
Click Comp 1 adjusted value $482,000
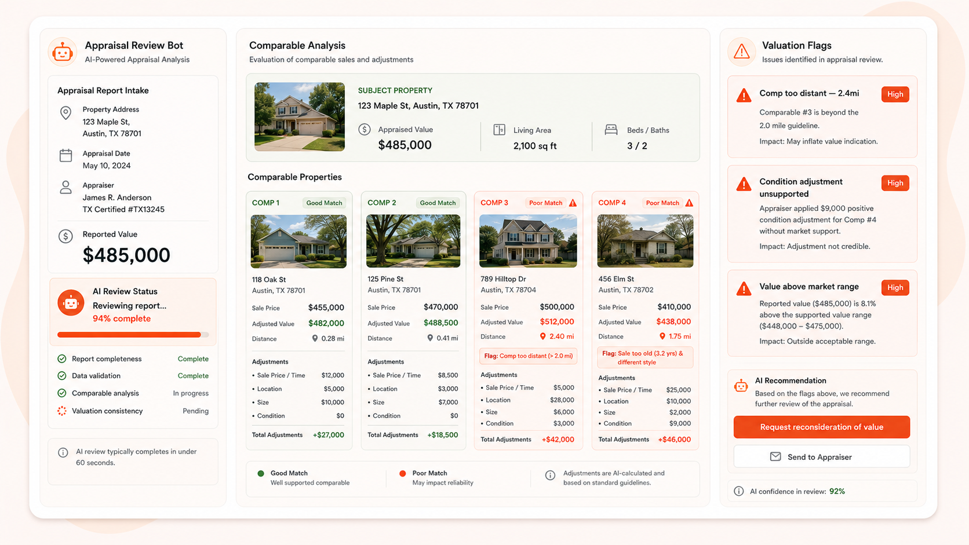[x=326, y=323]
